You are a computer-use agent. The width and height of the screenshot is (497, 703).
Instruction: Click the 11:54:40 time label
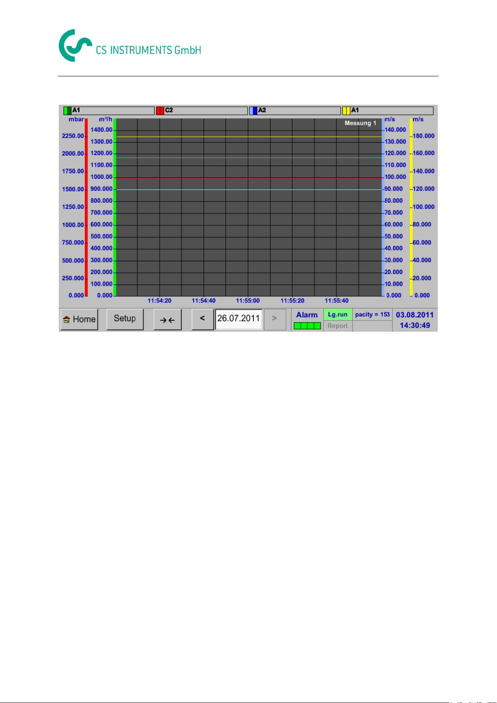203,300
